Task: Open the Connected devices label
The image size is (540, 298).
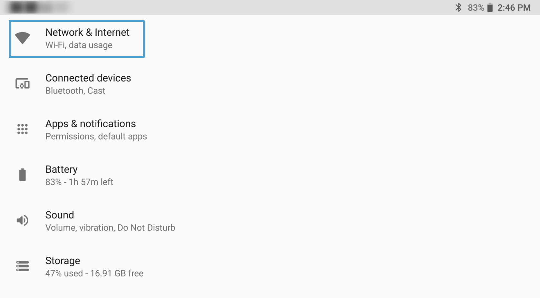Action: (88, 78)
